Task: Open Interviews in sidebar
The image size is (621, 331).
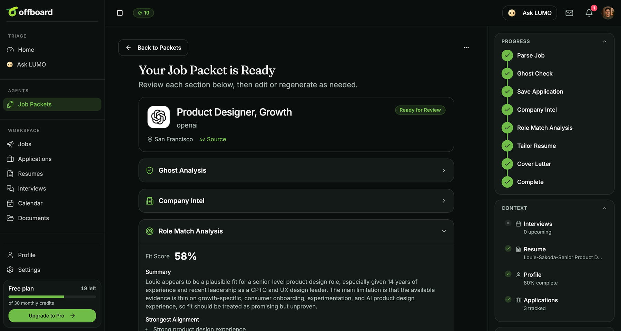Action: click(52, 189)
